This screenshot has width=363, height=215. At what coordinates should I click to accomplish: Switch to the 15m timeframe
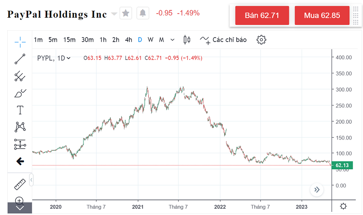69,39
